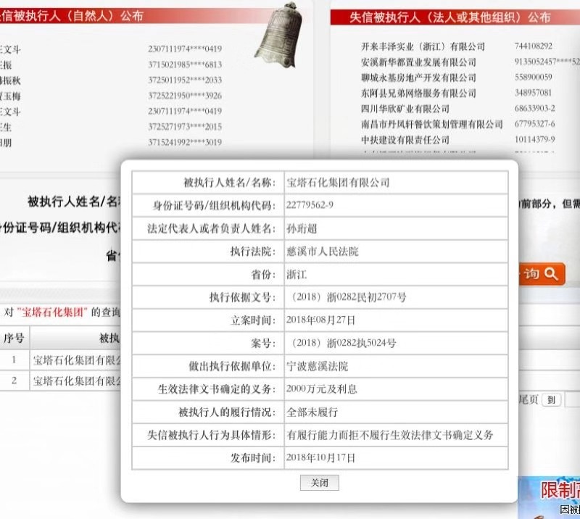Screen dimensions: 580x519
Task: Open 开来丰泽实业（浙江）有限公司 entry
Action: (x=423, y=46)
